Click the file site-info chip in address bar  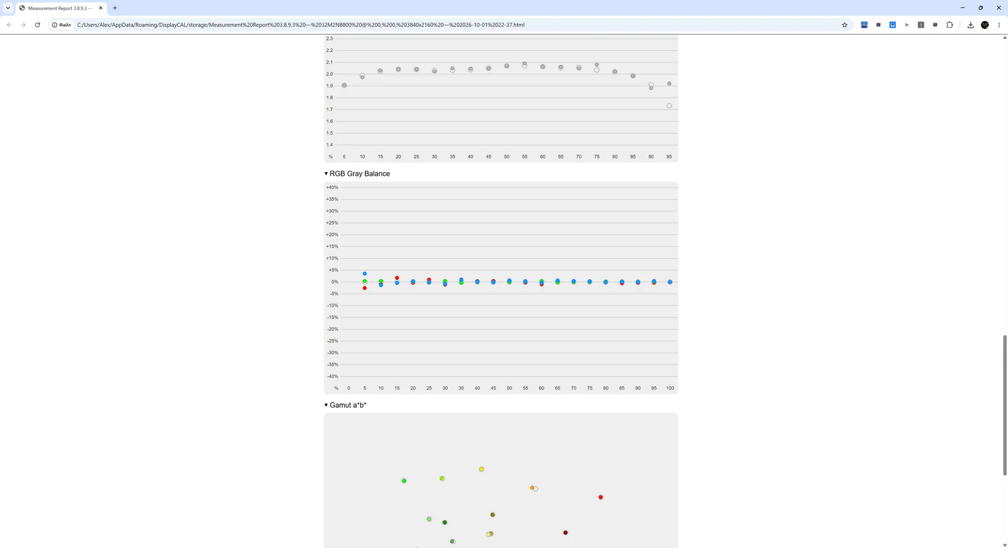point(62,25)
